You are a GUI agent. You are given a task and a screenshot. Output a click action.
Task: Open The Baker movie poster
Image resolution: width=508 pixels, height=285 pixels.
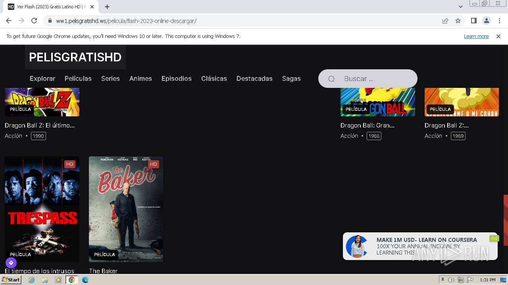click(126, 209)
